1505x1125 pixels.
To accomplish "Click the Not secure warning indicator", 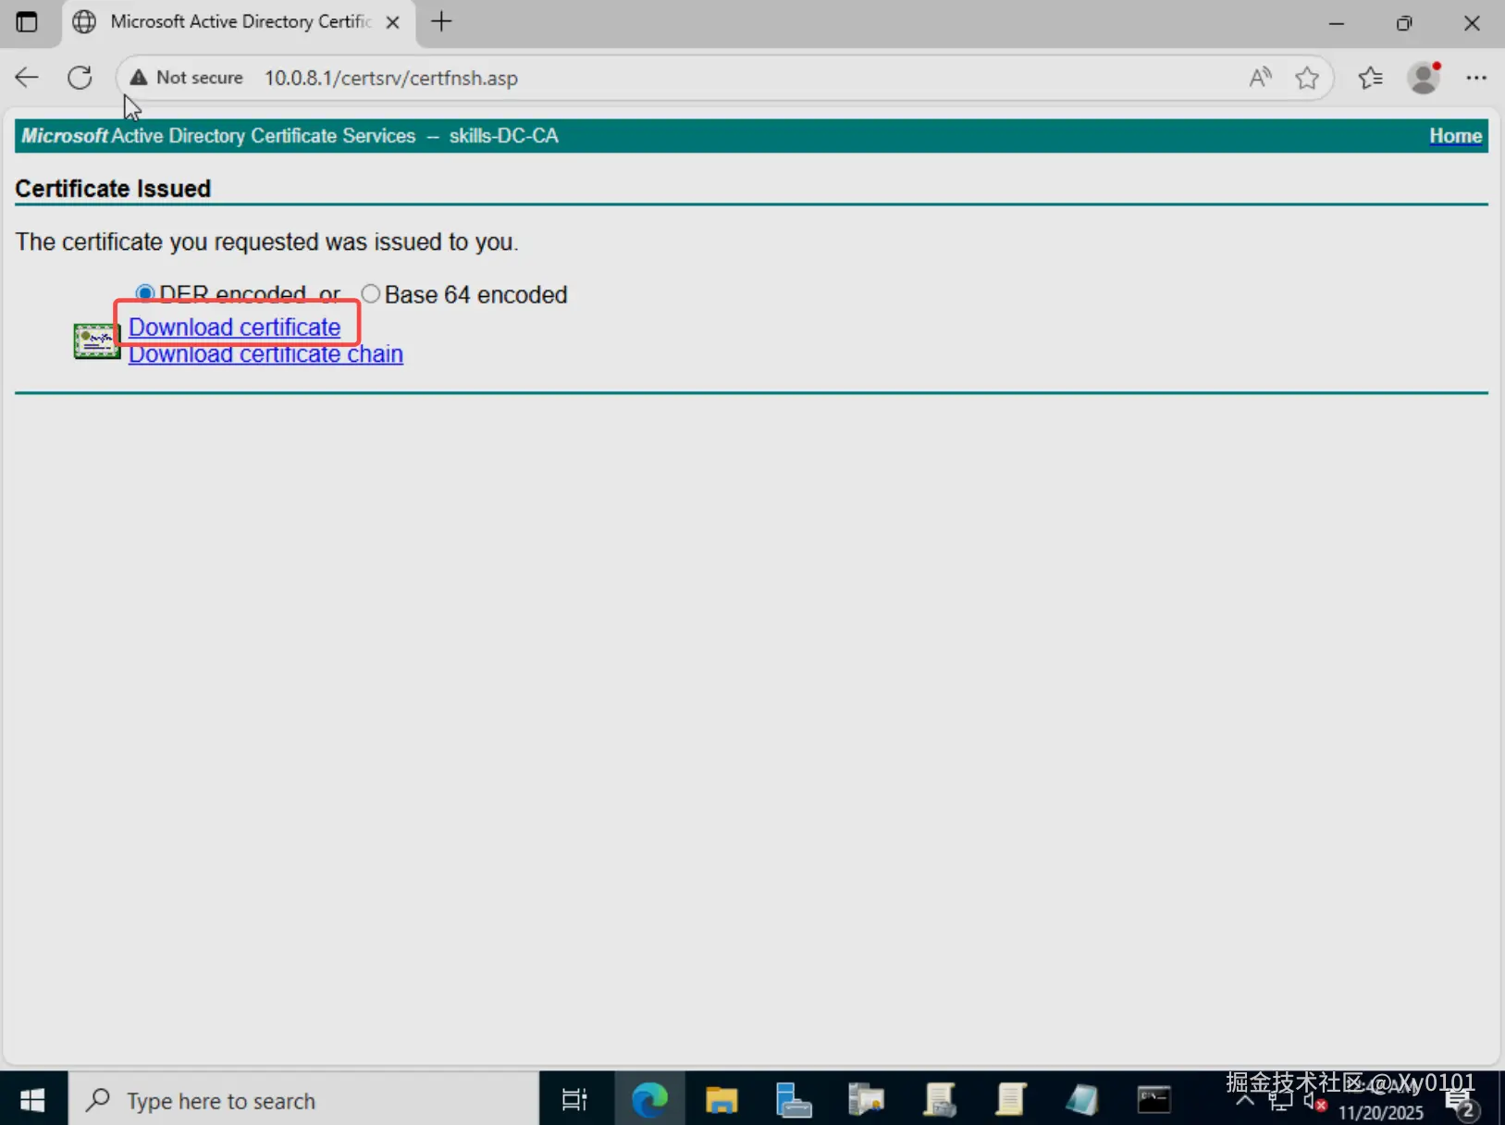I will (186, 78).
